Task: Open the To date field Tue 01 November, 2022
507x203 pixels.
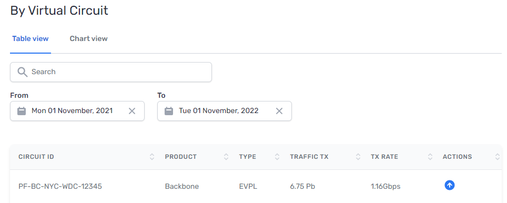Action: 225,111
